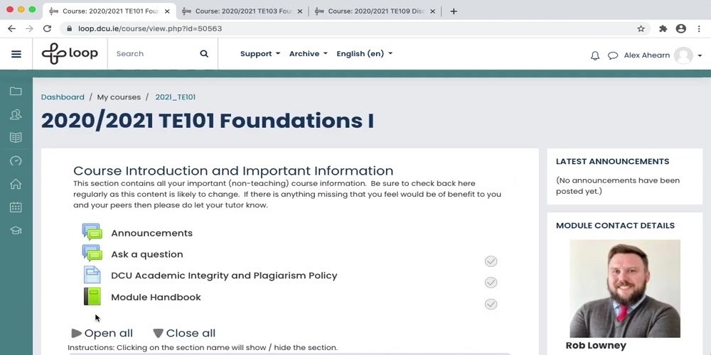
Task: Click the Dashboard breadcrumb link
Action: click(x=63, y=97)
